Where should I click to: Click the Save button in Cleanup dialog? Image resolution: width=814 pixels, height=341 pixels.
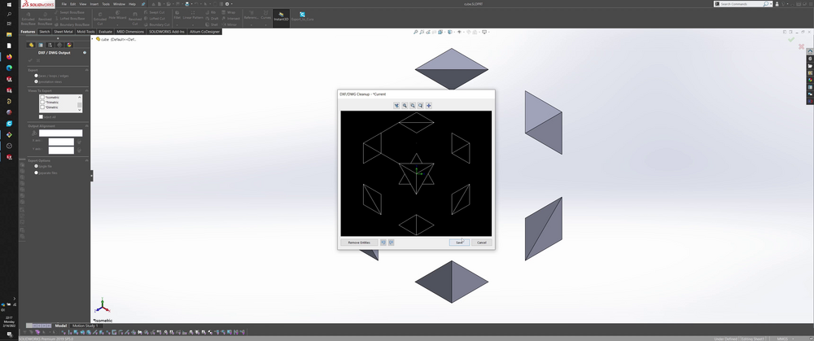tap(459, 243)
